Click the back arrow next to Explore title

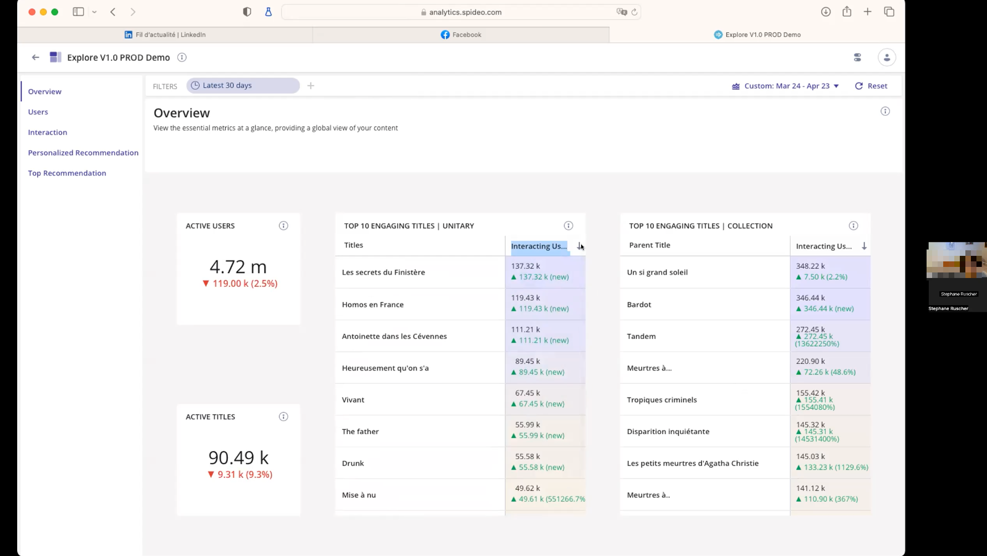tap(35, 57)
